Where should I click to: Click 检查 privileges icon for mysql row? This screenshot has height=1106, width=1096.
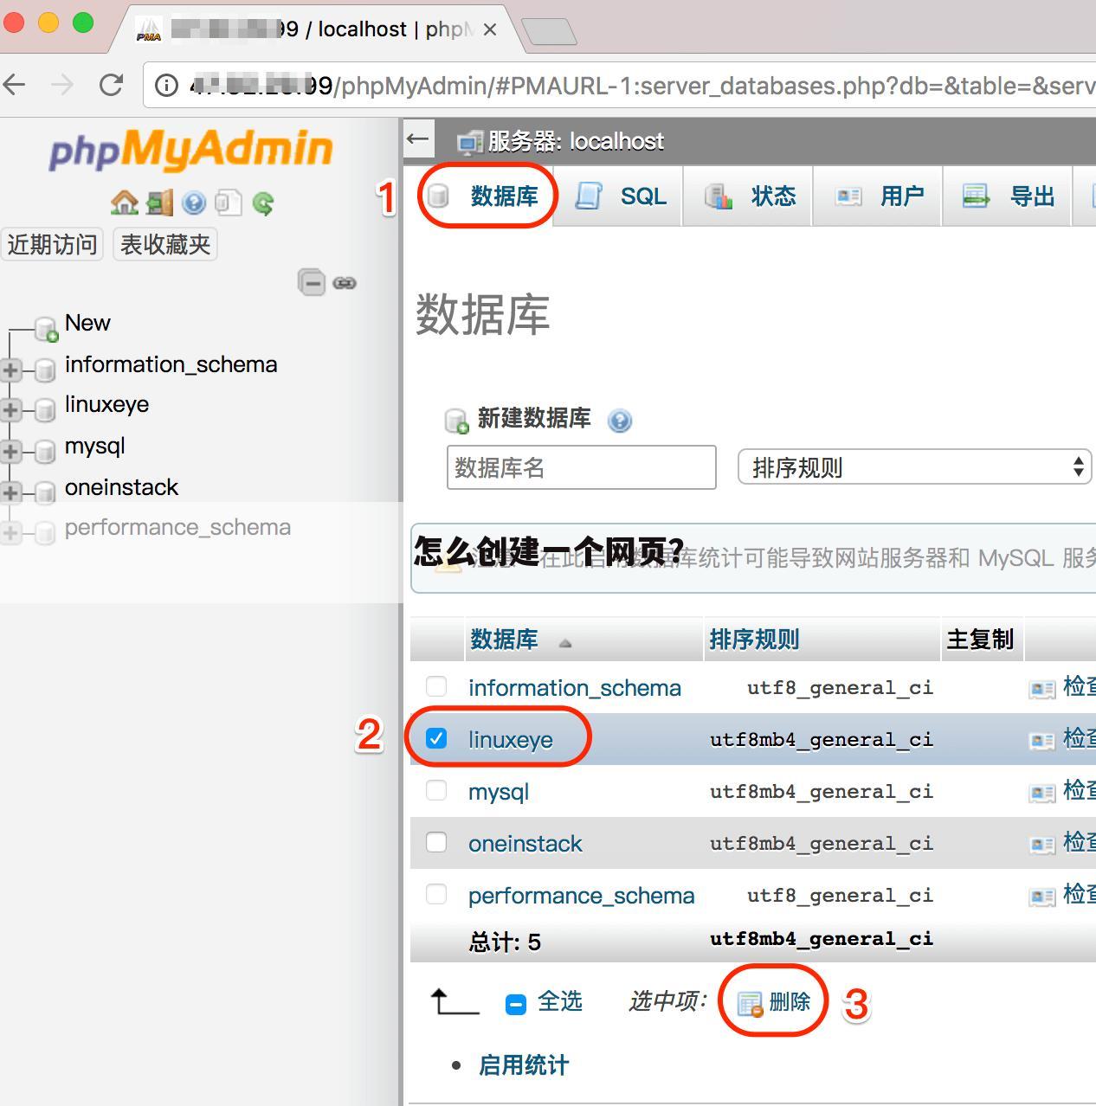pos(1042,793)
